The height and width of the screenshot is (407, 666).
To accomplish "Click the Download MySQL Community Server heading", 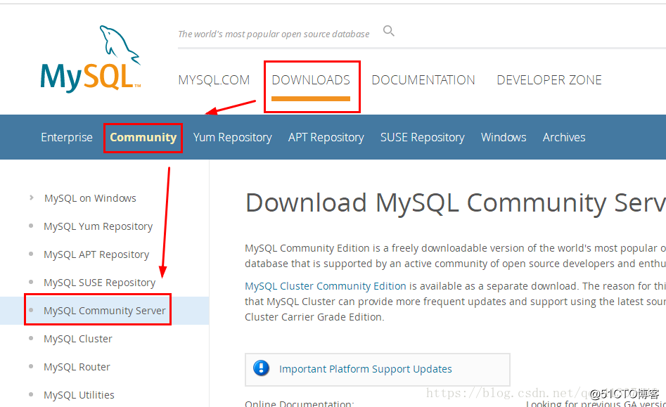I will click(455, 203).
